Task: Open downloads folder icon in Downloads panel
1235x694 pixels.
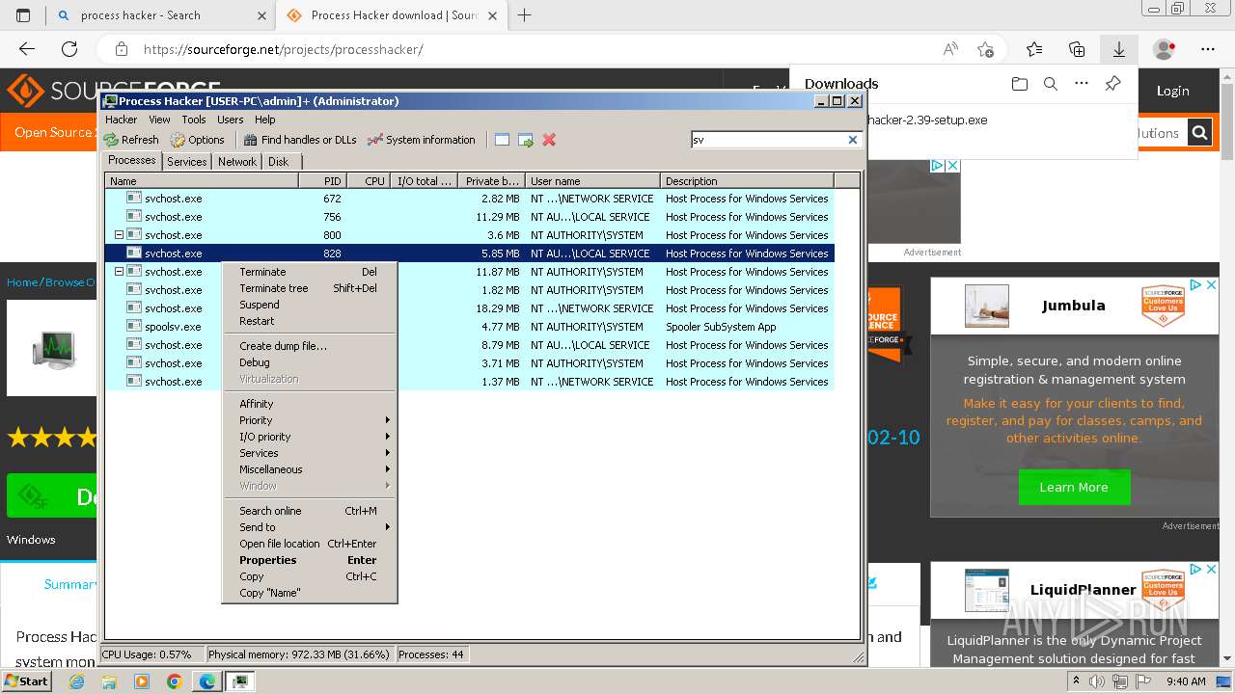Action: click(1020, 84)
